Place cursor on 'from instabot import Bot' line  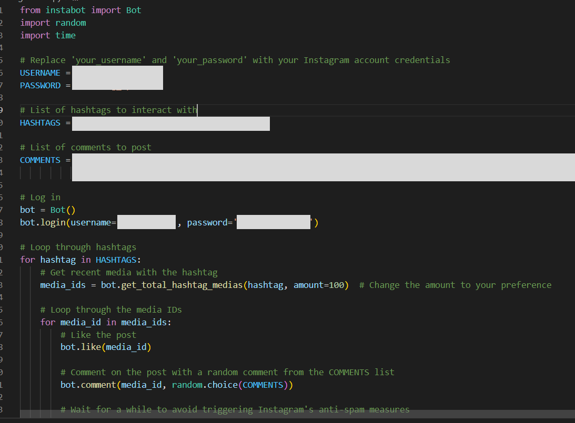[80, 11]
